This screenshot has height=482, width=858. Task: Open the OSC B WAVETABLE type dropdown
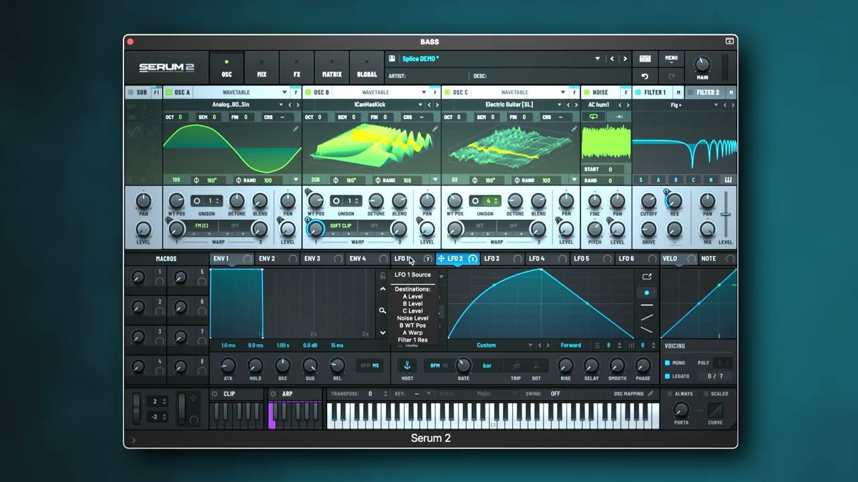[381, 92]
